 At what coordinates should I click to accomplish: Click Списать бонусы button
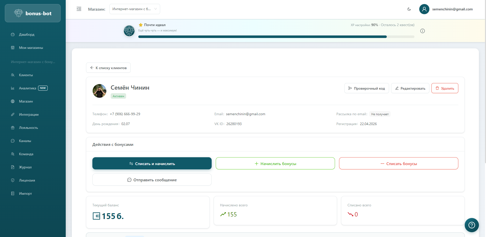[x=398, y=164]
